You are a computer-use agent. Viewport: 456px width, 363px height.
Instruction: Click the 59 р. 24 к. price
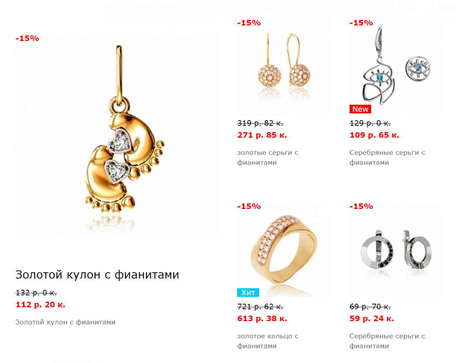pos(372,319)
